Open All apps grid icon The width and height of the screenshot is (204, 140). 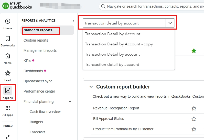8,108
